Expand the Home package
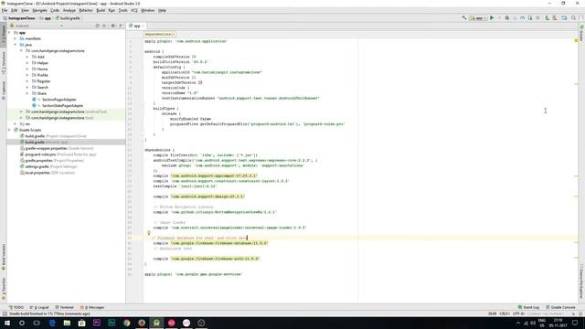 [x=27, y=69]
